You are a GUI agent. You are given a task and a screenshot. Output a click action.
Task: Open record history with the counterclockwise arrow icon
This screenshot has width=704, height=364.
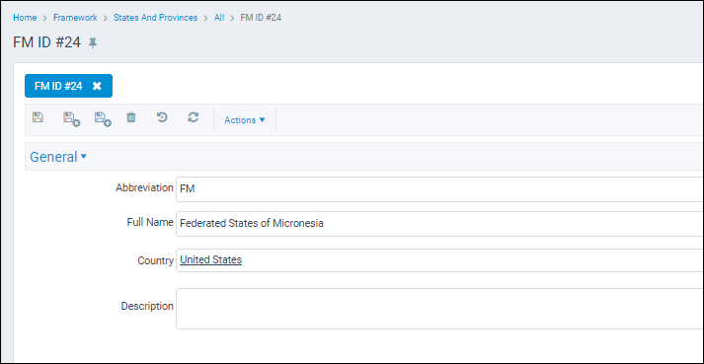point(162,117)
